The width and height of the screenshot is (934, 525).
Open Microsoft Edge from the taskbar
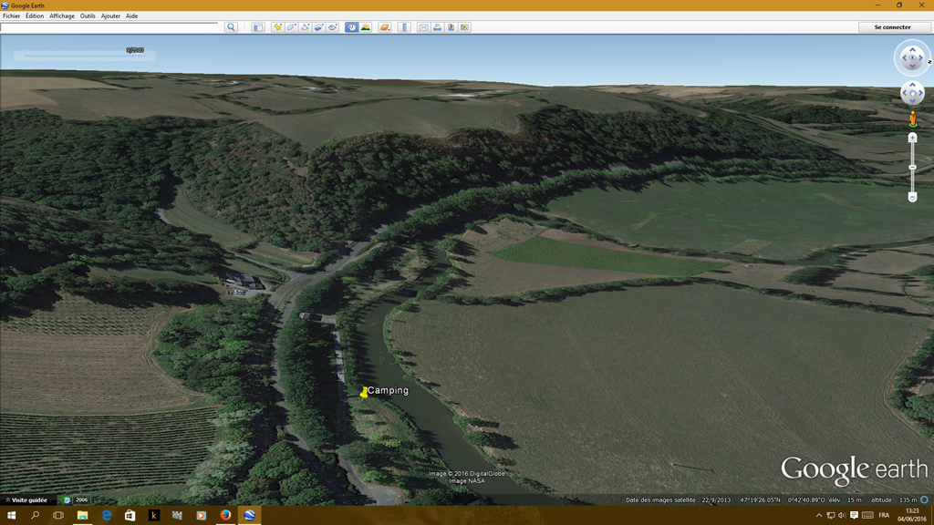click(106, 515)
